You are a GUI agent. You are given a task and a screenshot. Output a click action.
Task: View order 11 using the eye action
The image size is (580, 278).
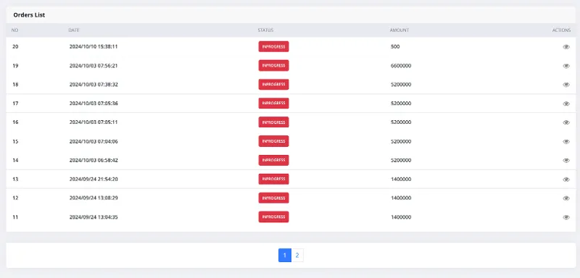pyautogui.click(x=566, y=217)
